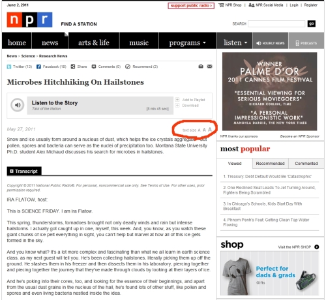Open In Chicago's Schools breakfast story
This screenshot has height=300, width=326.
263,206
